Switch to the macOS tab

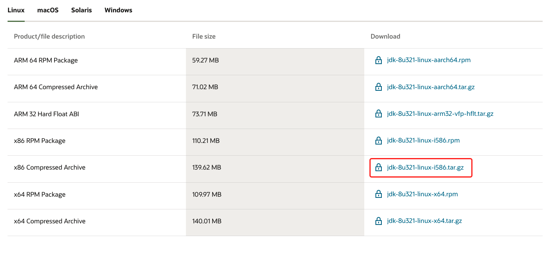pyautogui.click(x=48, y=10)
